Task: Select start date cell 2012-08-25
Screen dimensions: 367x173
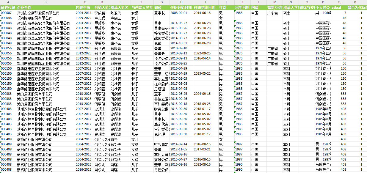Action: tap(181, 94)
